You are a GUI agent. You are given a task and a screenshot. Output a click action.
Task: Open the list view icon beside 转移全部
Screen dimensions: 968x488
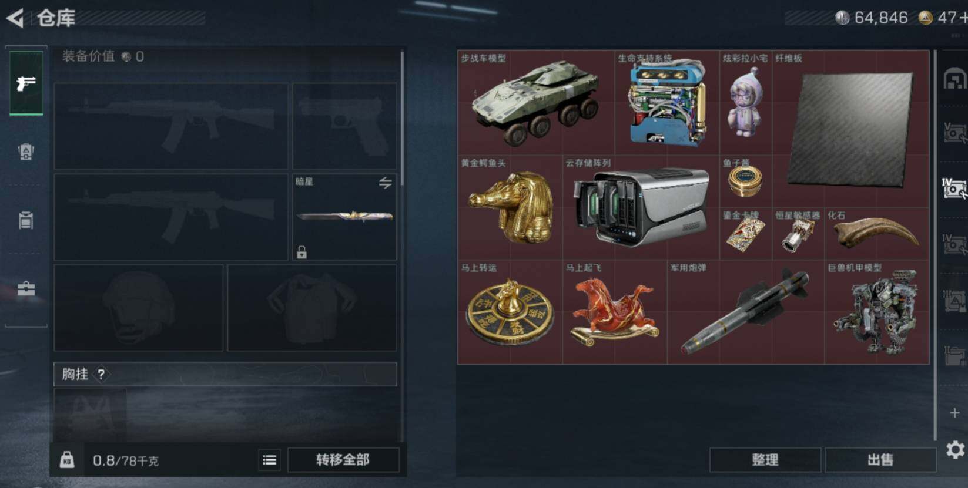coord(269,460)
